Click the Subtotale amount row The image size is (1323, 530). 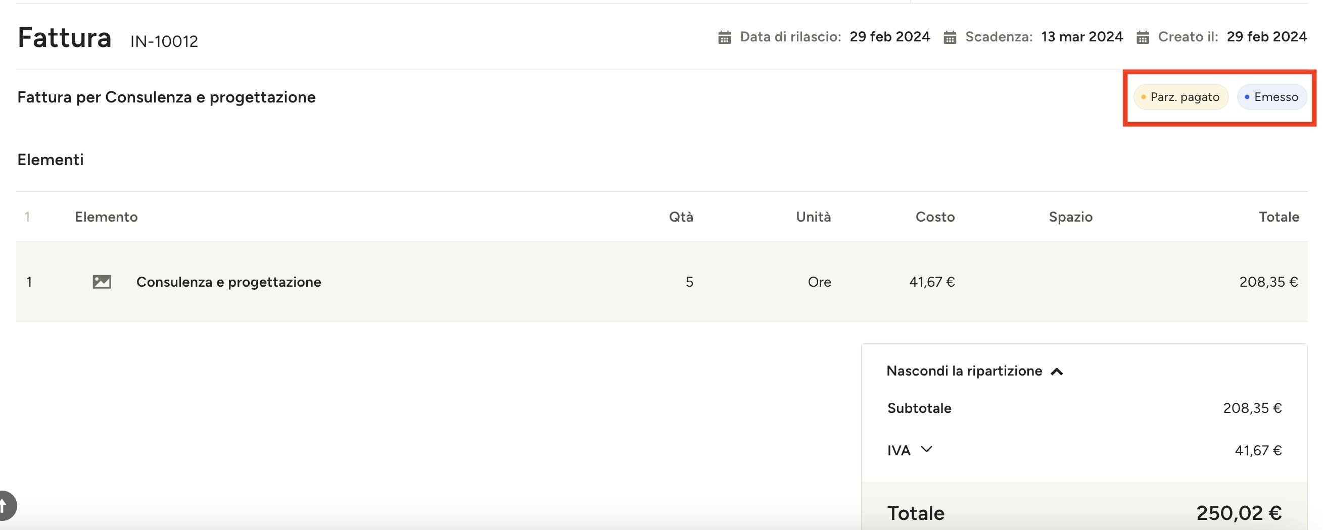1084,408
